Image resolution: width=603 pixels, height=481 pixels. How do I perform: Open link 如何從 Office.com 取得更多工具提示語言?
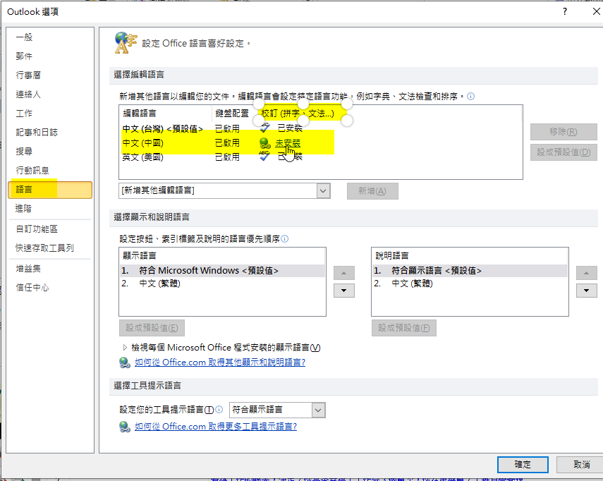(x=216, y=427)
